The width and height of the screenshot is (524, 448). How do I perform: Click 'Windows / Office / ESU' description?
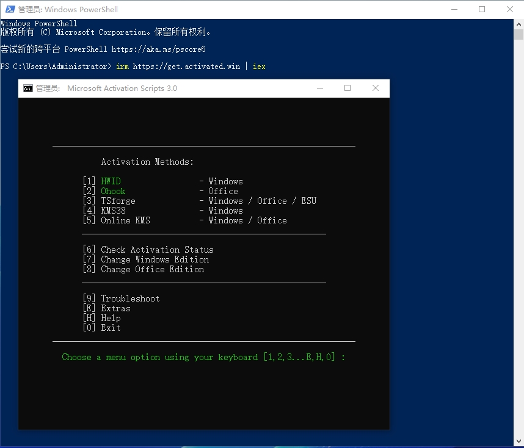(x=263, y=201)
